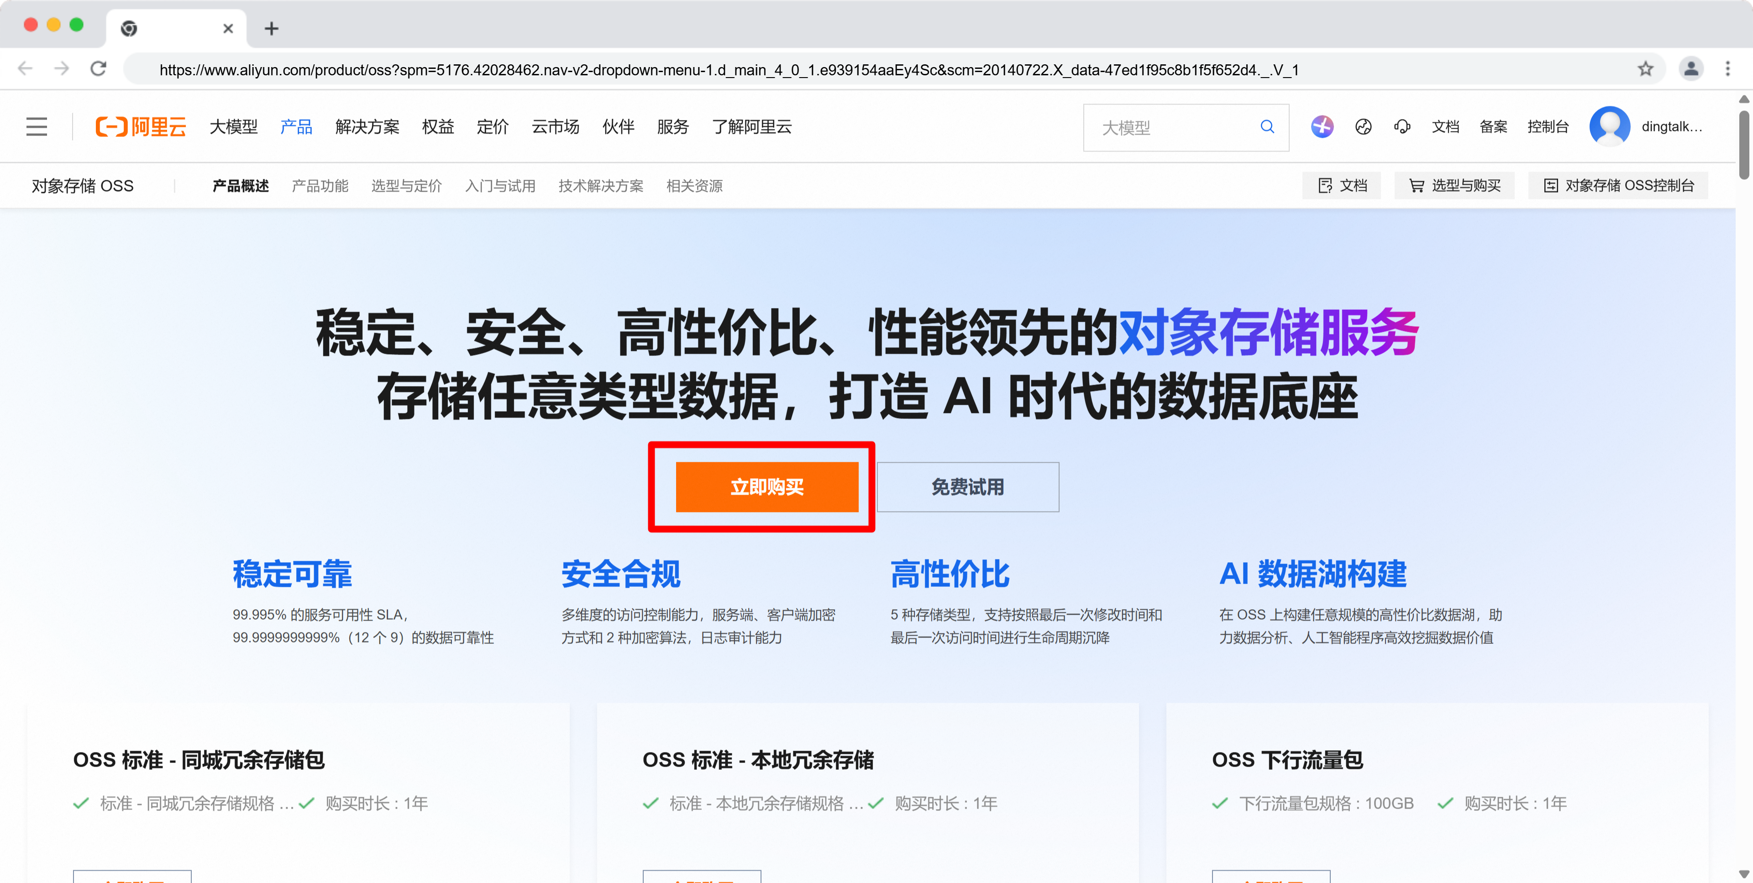Viewport: 1753px width, 883px height.
Task: Click the 免费试用 button
Action: (968, 487)
